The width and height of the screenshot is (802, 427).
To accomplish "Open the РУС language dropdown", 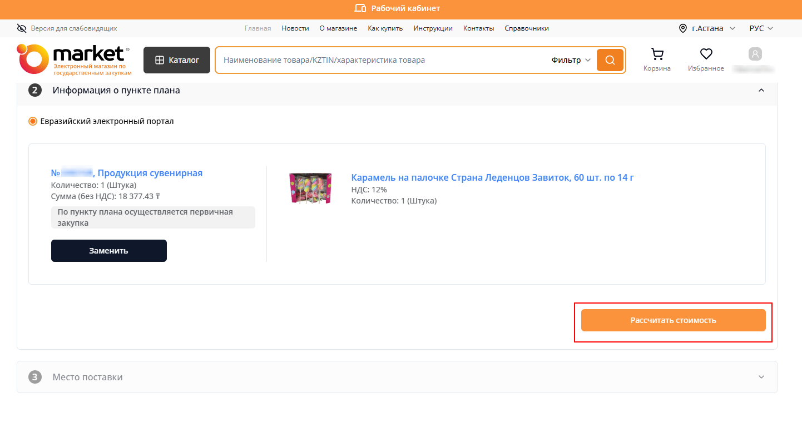I will [761, 28].
